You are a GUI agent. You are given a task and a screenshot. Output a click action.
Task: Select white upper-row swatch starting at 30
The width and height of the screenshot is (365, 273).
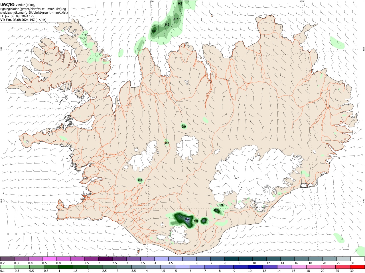pyautogui.click(x=358, y=259)
